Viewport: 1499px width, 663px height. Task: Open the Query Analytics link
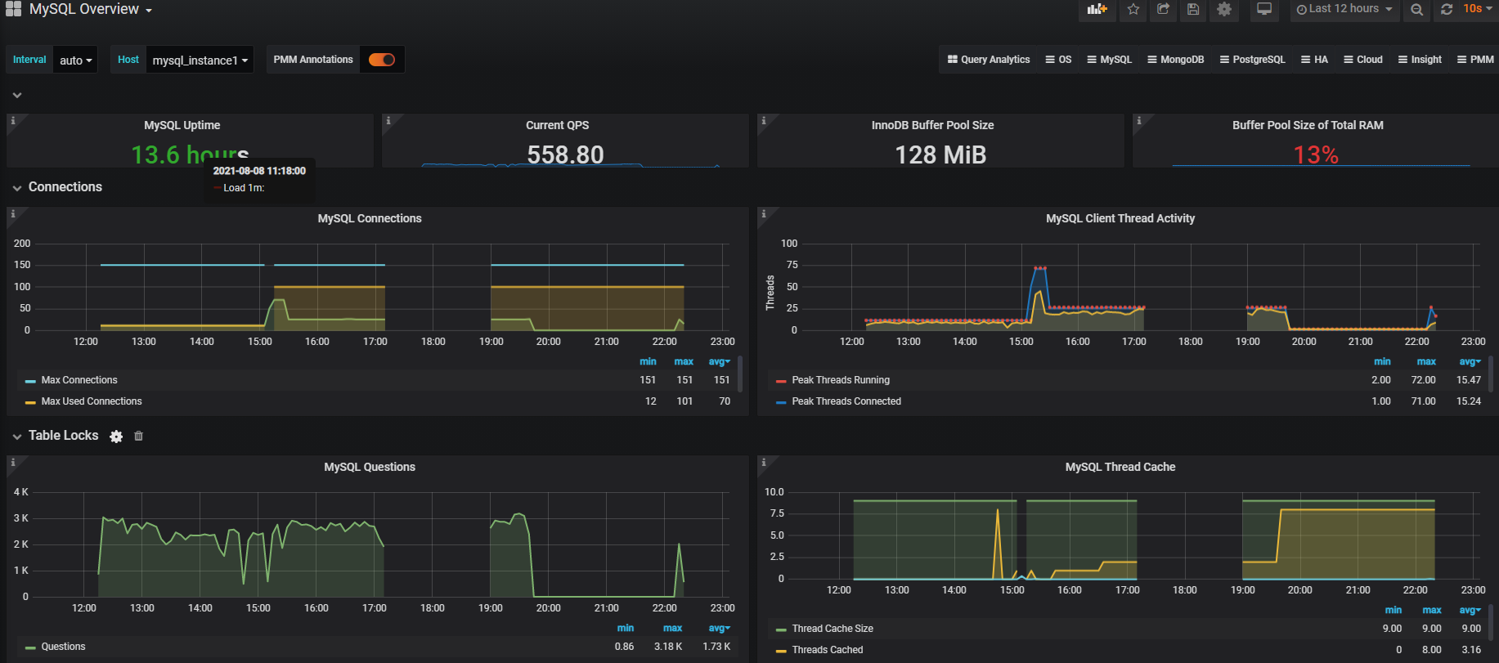(989, 60)
